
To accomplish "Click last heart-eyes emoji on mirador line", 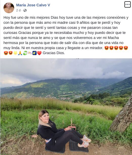I will tap(126, 48).
